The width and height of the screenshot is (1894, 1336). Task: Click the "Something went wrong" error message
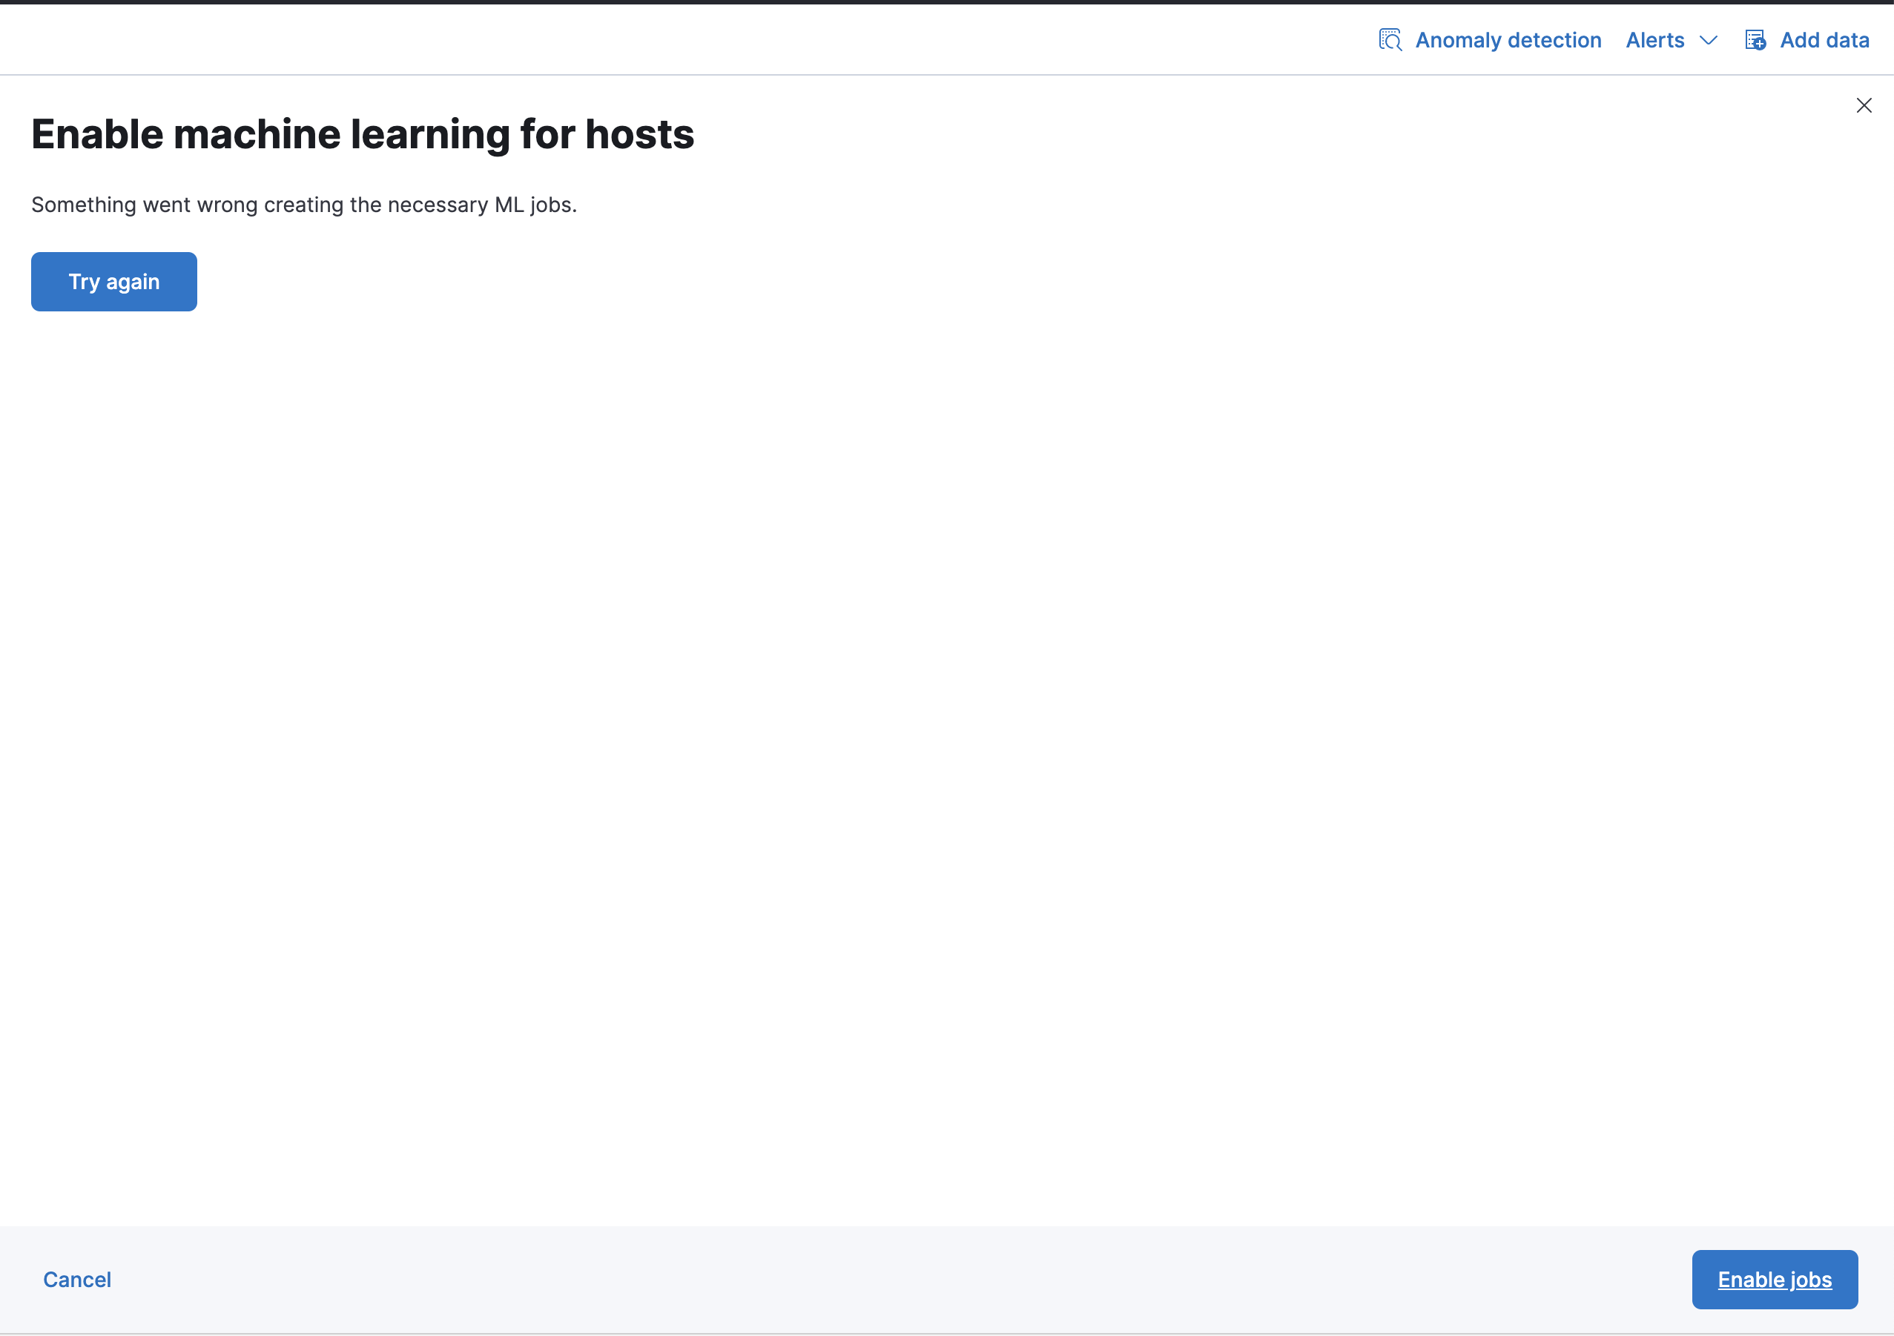tap(303, 205)
